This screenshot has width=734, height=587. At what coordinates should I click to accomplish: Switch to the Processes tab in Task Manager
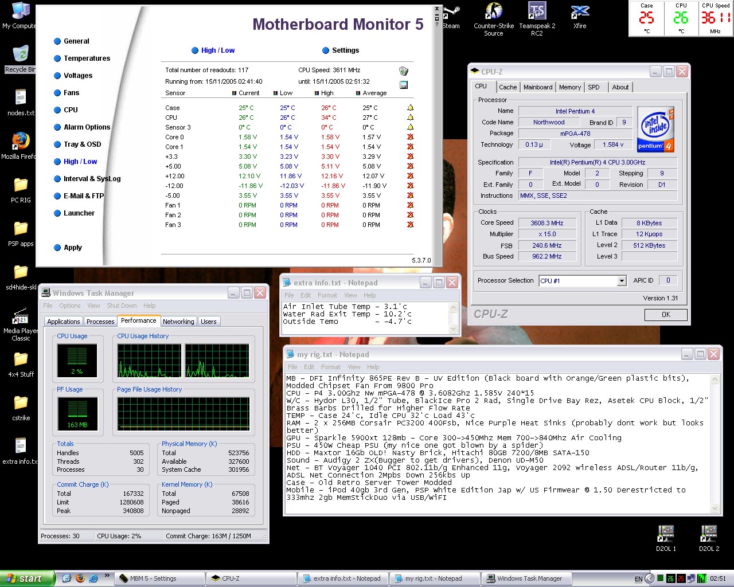click(100, 322)
